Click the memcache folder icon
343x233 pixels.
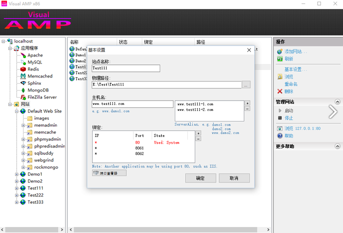tap(30, 132)
